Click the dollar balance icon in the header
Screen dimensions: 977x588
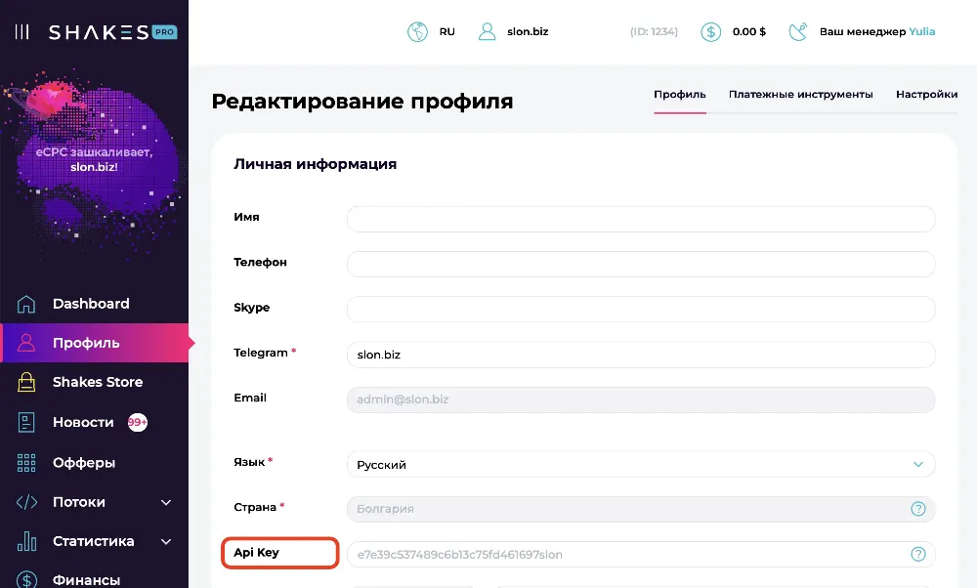(x=711, y=32)
